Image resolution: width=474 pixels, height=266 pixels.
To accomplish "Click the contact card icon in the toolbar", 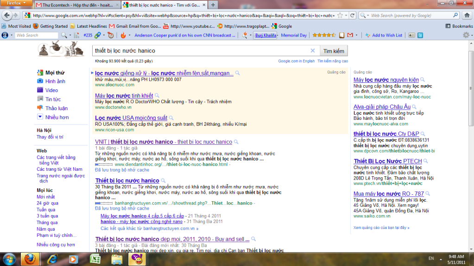I will (x=411, y=35).
